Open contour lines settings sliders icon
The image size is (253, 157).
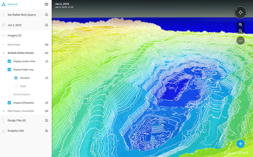pyautogui.click(x=47, y=61)
